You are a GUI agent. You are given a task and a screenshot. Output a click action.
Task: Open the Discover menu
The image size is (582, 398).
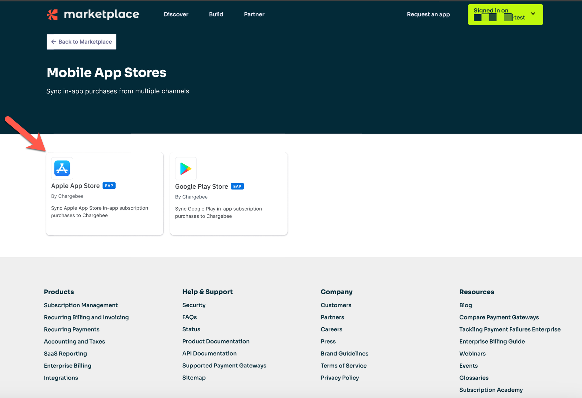(x=176, y=14)
